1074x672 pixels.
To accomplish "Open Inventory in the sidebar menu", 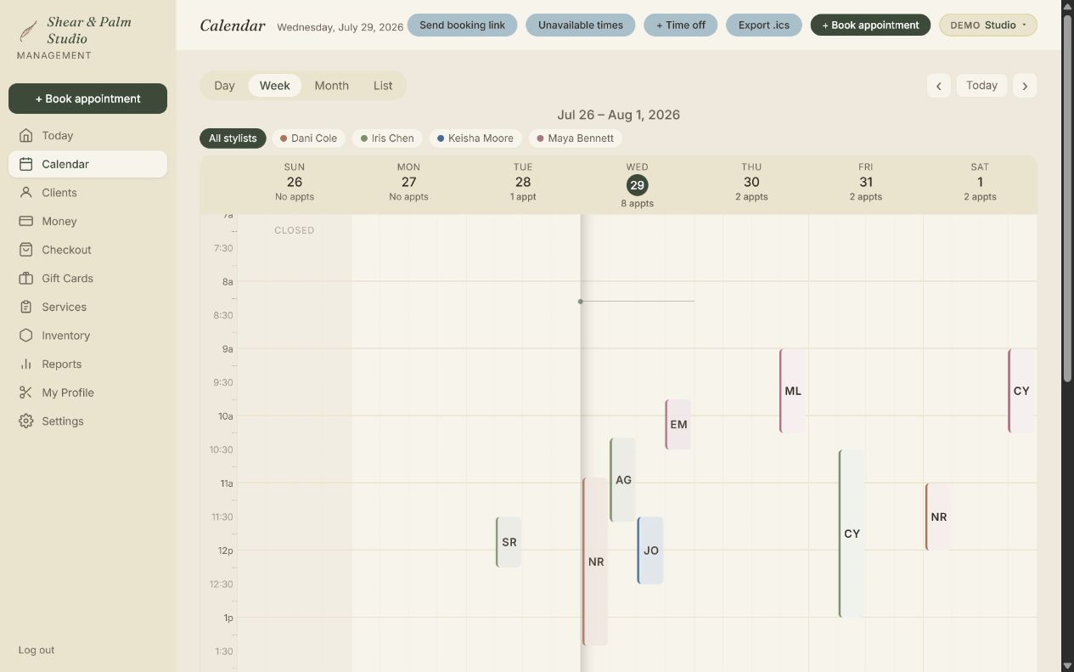I will click(87, 336).
